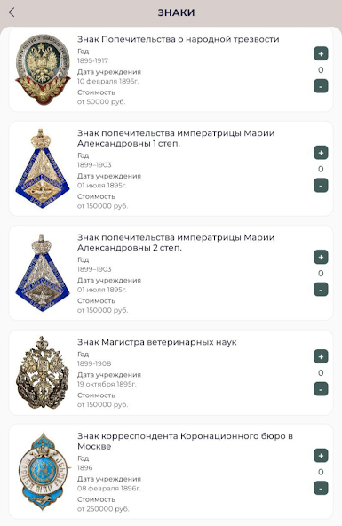Increase count for народной трезвости badge
The image size is (342, 526).
coord(321,53)
